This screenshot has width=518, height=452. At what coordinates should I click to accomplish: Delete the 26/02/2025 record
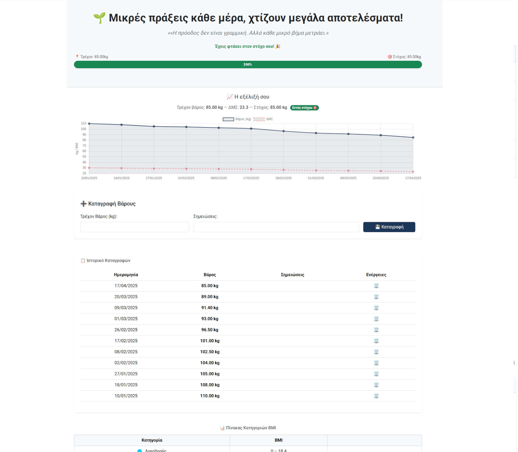coord(376,330)
